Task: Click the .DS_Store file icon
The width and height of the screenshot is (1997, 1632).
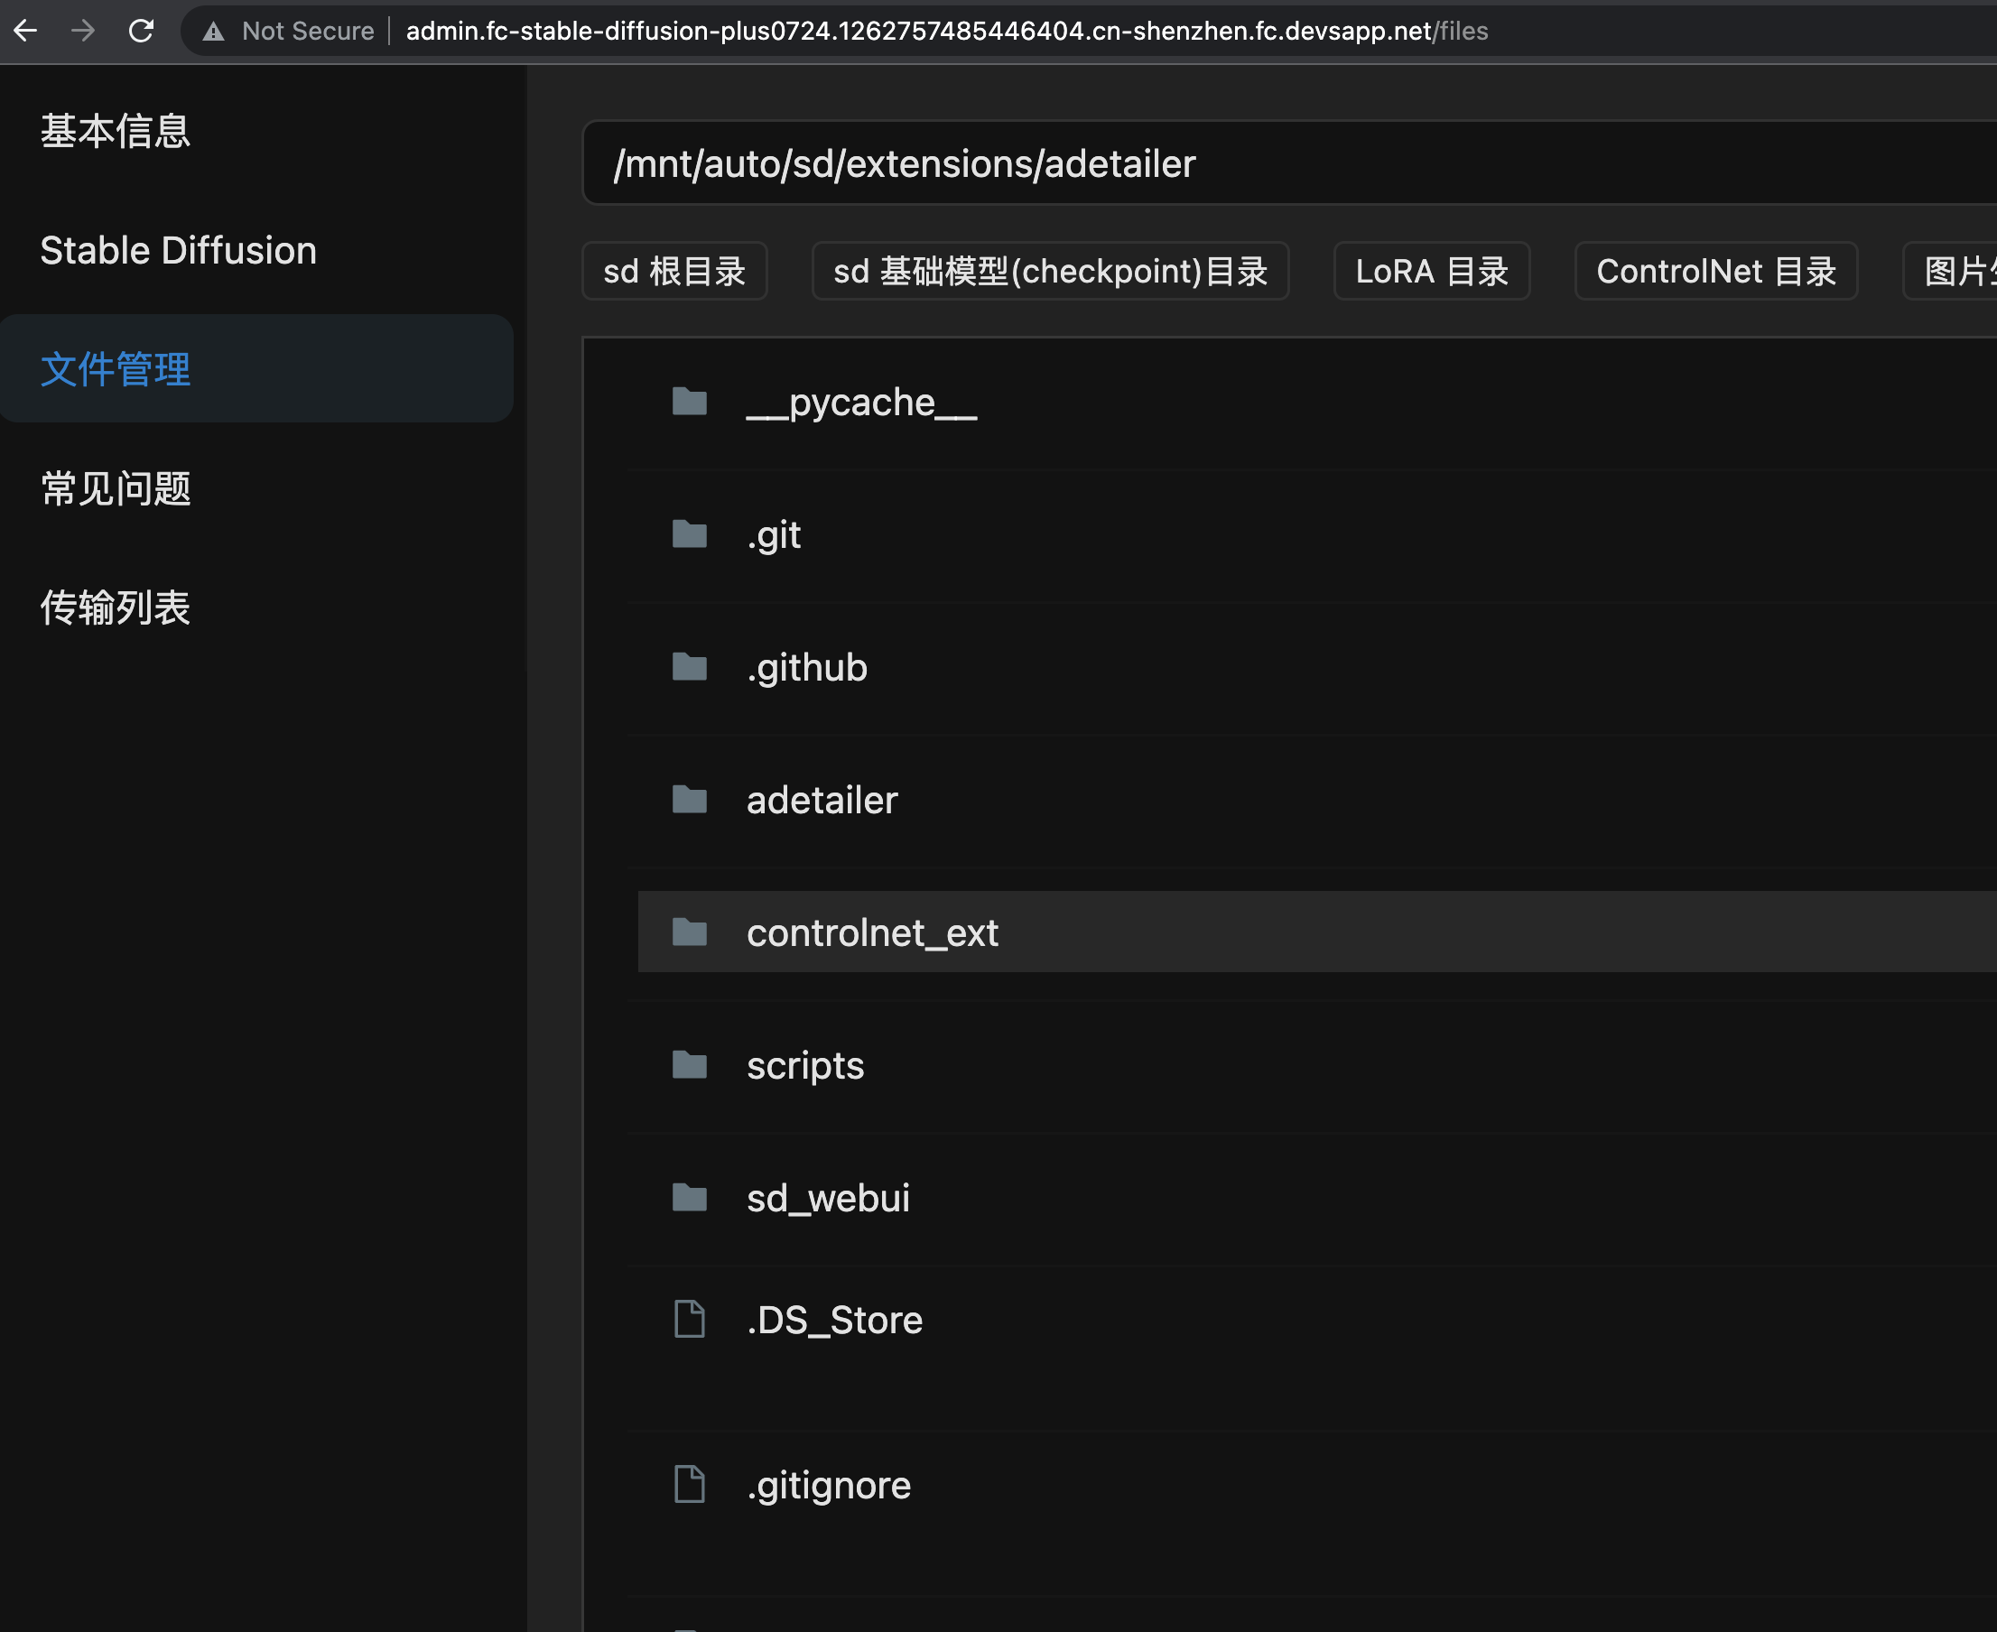Action: pyautogui.click(x=689, y=1320)
